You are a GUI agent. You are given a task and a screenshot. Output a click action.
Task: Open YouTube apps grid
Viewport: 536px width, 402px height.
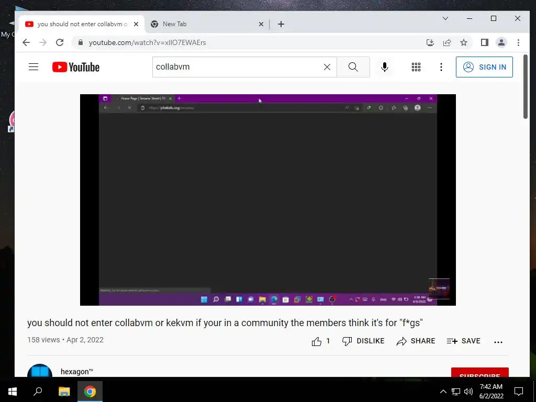(416, 67)
